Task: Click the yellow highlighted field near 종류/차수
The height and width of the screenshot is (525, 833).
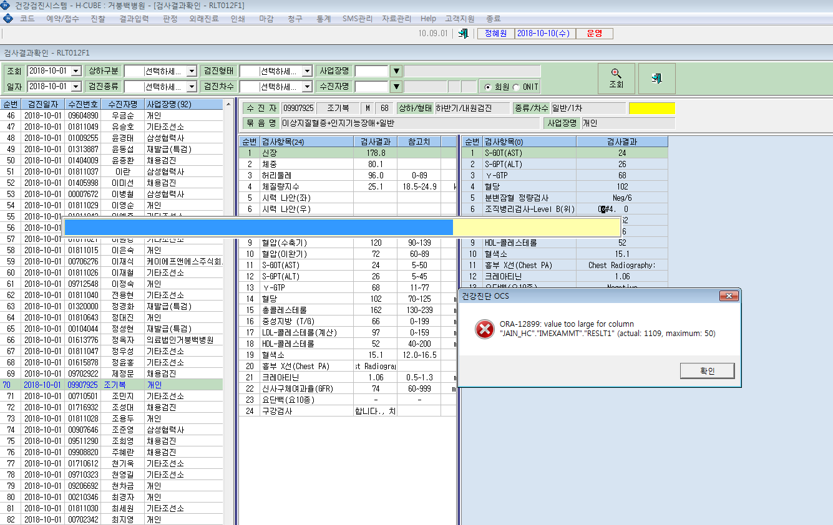Action: point(651,108)
